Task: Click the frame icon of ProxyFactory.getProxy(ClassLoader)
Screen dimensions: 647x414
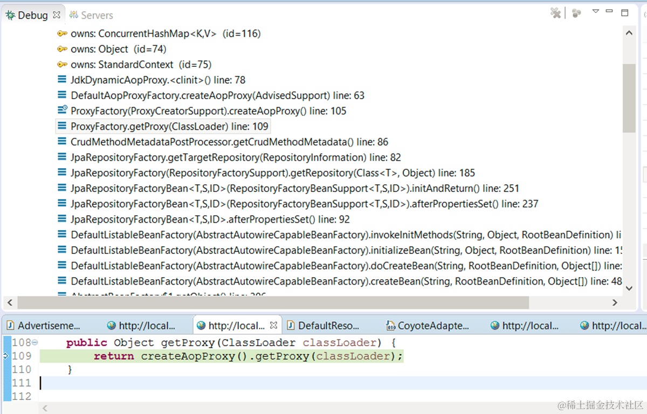Action: [x=62, y=126]
